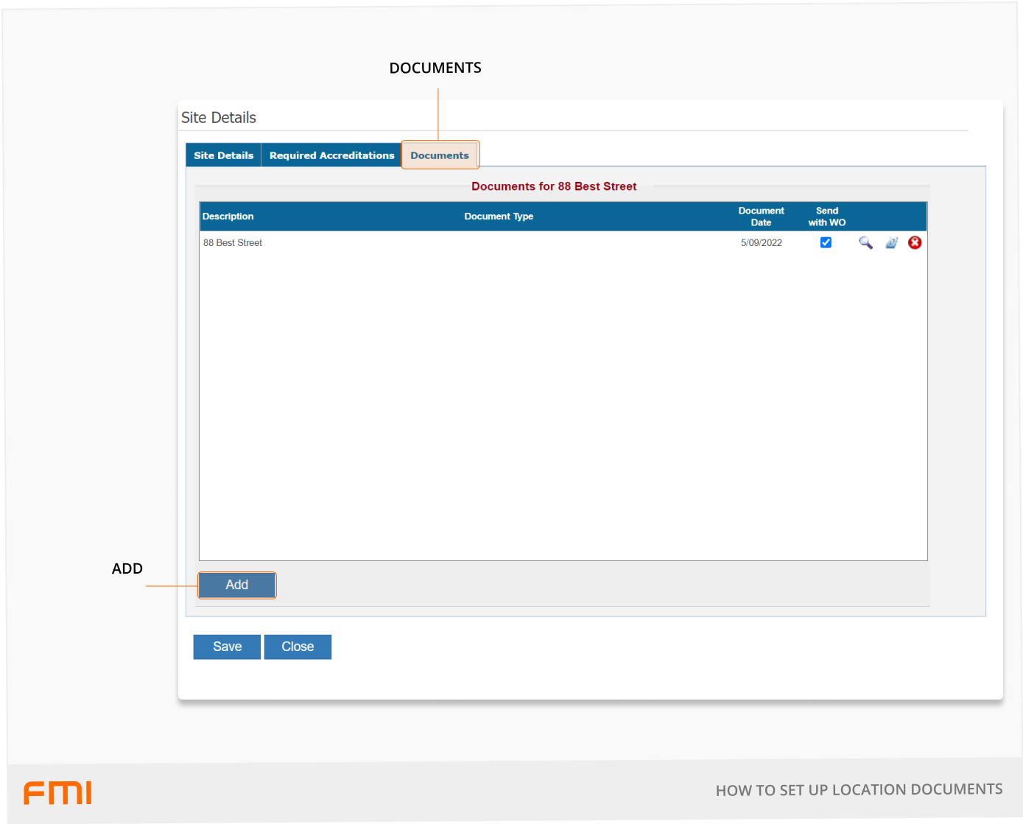The image size is (1023, 824).
Task: Click the Document Type column header
Action: pyautogui.click(x=499, y=216)
